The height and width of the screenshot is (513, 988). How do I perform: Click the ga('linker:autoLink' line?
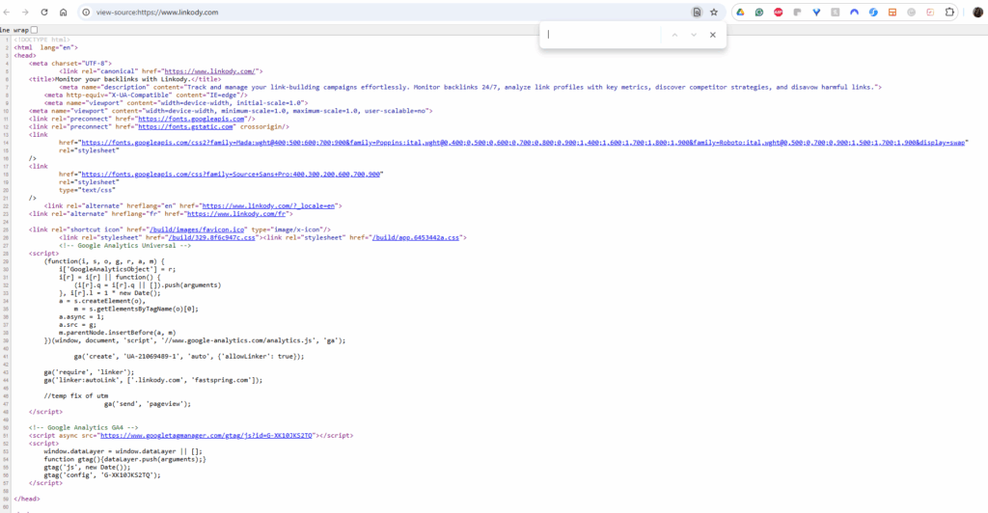click(x=153, y=380)
